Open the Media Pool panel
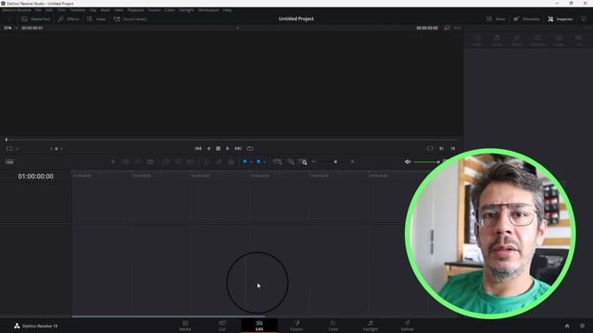Viewport: 593px width, 333px height. point(35,18)
